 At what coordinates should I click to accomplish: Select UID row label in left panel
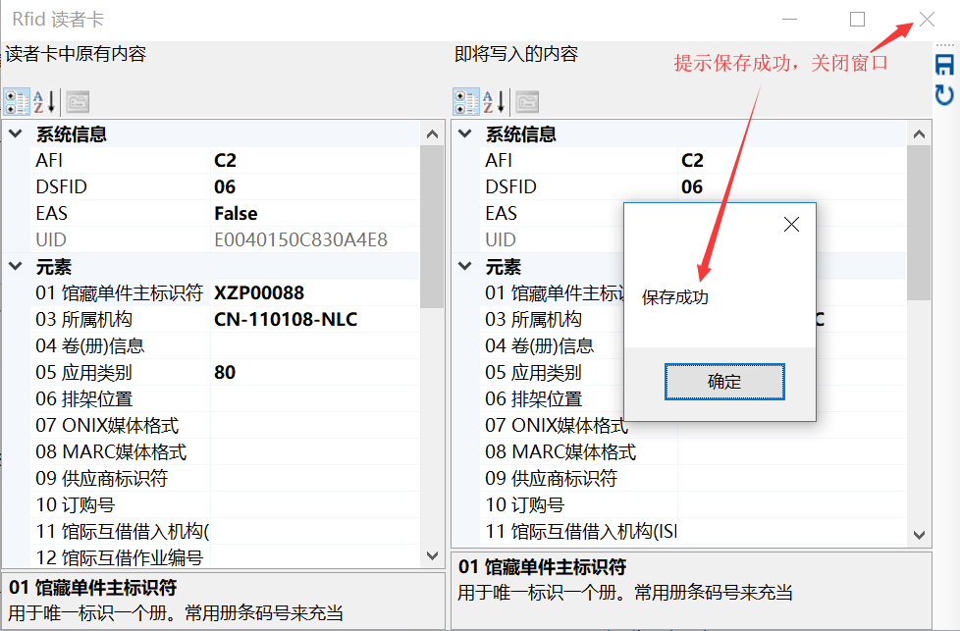[51, 239]
